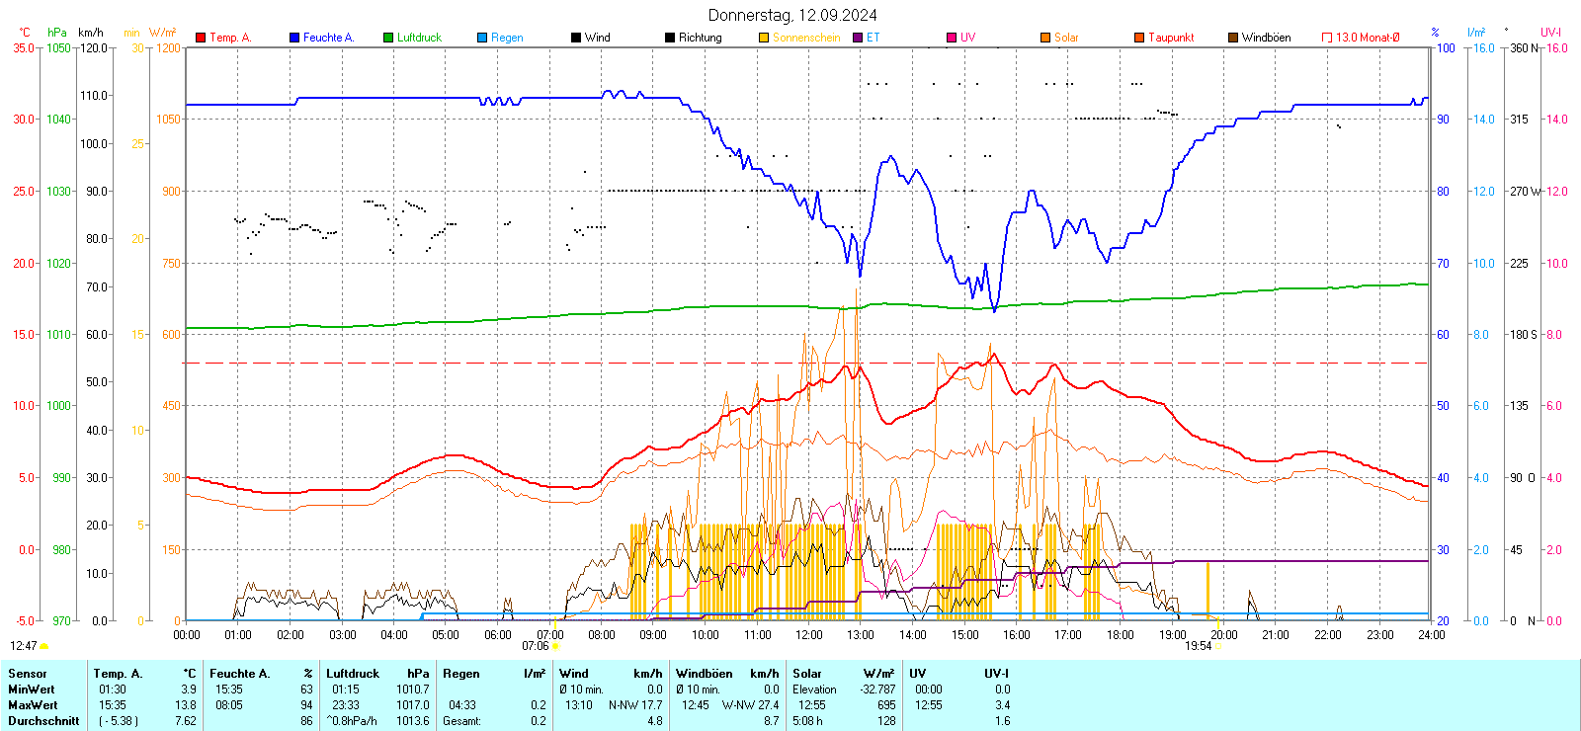Click the blue Feuchte A. legend square
The height and width of the screenshot is (731, 1581).
(x=294, y=38)
